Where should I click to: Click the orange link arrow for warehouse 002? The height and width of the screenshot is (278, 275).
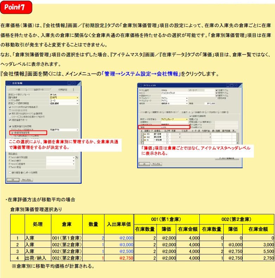click(x=144, y=137)
